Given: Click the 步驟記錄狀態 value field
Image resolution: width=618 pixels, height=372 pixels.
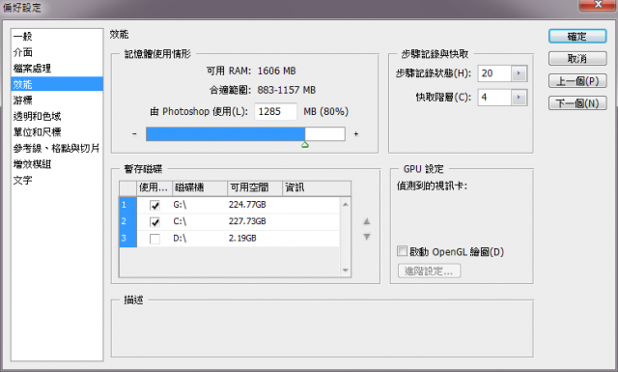Looking at the screenshot, I should click(494, 73).
